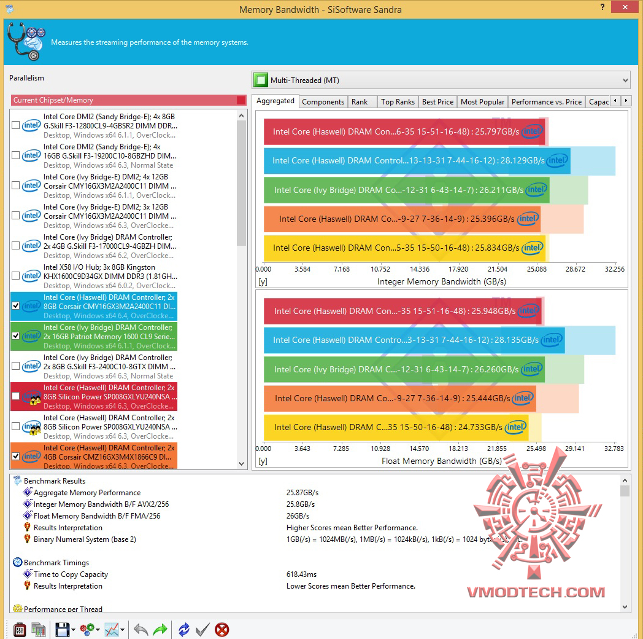This screenshot has height=639, width=643.
Task: Click the Intel X58 I/O Hub Intel logo
Action: point(31,275)
